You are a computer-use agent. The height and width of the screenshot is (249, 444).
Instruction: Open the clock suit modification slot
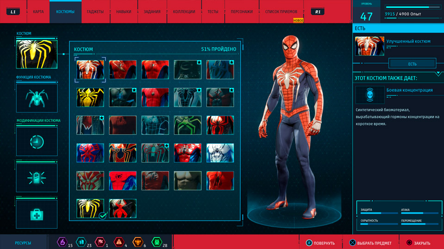pyautogui.click(x=37, y=142)
